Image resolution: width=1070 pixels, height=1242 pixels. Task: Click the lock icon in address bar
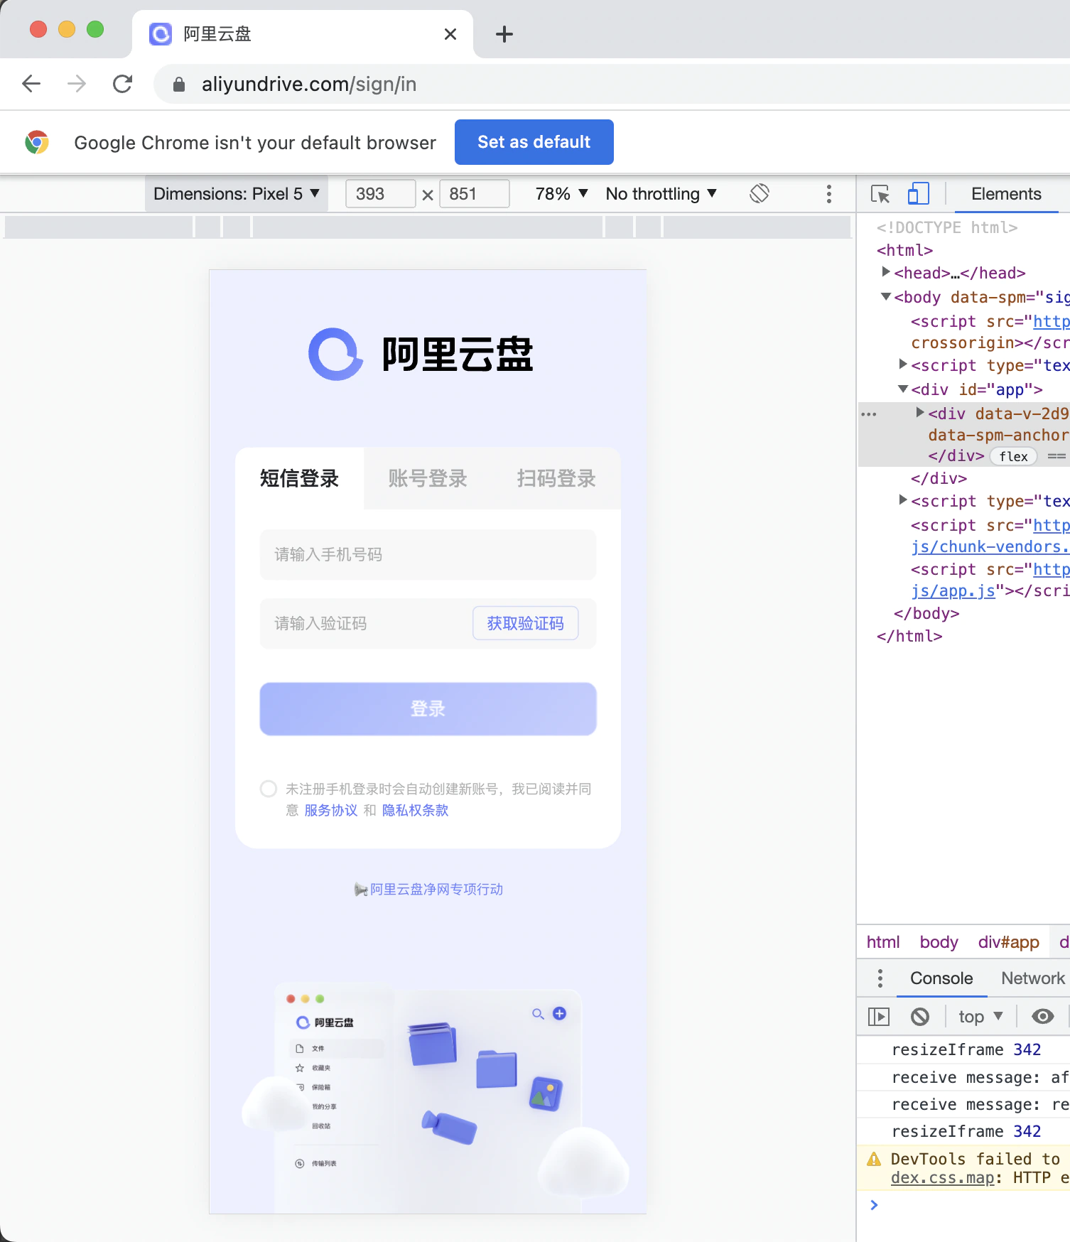[179, 85]
